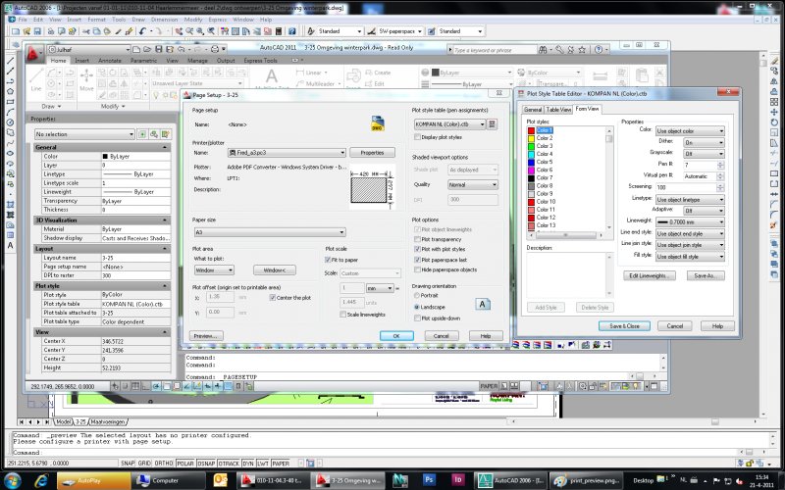Click the Preview... button in Page Setup
This screenshot has height=490, width=785.
pos(204,335)
